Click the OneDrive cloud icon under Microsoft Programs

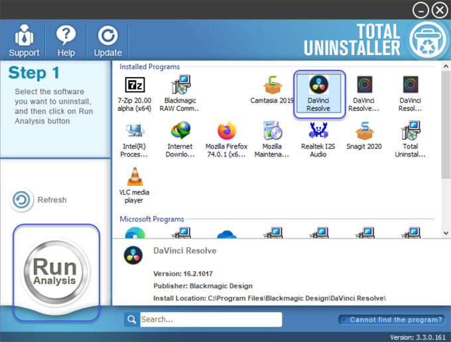point(227,234)
